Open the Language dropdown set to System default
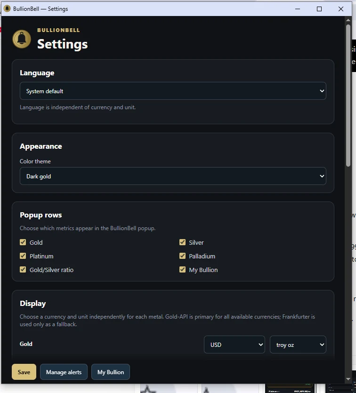 point(173,91)
